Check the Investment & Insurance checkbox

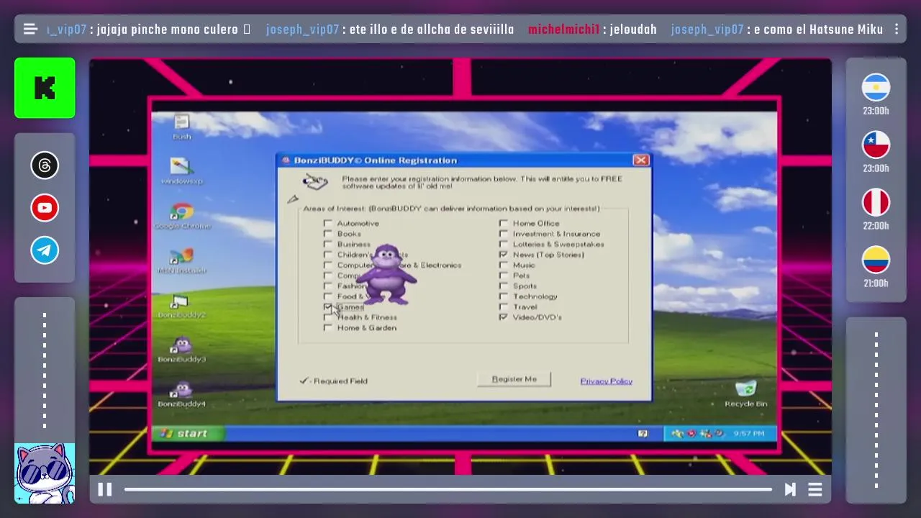tap(504, 234)
